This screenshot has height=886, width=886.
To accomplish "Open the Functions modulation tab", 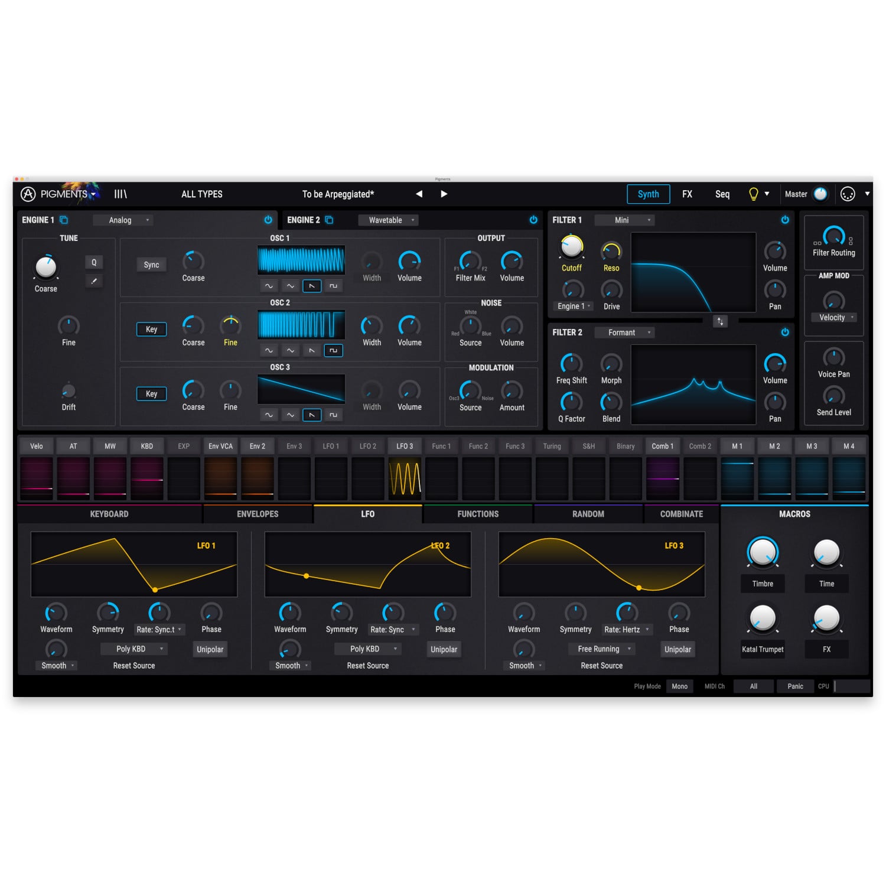I will 478,514.
